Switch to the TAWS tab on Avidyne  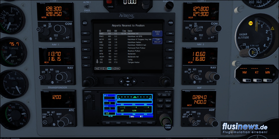[x=101, y=68]
